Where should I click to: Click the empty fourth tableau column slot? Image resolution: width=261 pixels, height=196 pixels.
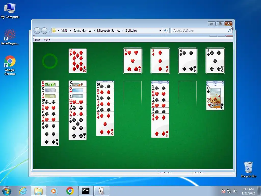pos(133,93)
